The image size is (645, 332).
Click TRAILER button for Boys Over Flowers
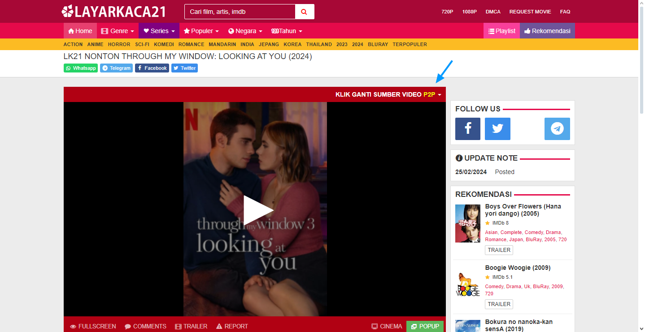click(499, 250)
